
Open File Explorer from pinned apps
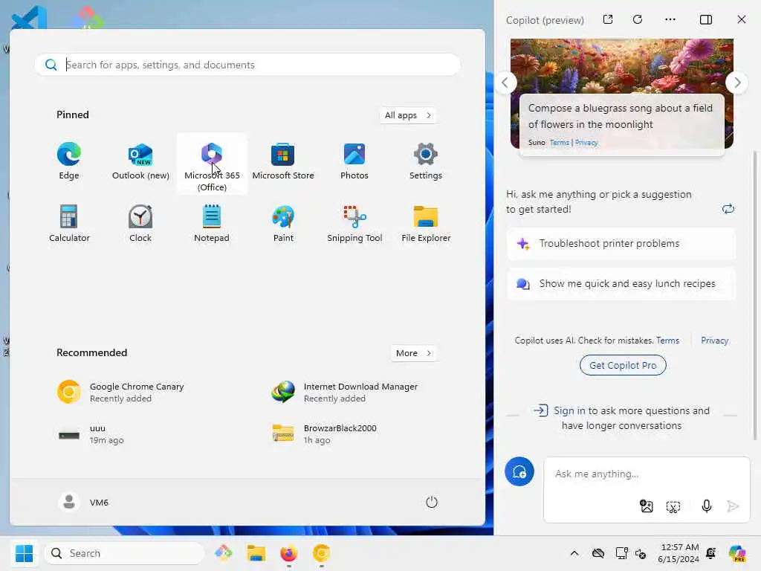click(426, 224)
